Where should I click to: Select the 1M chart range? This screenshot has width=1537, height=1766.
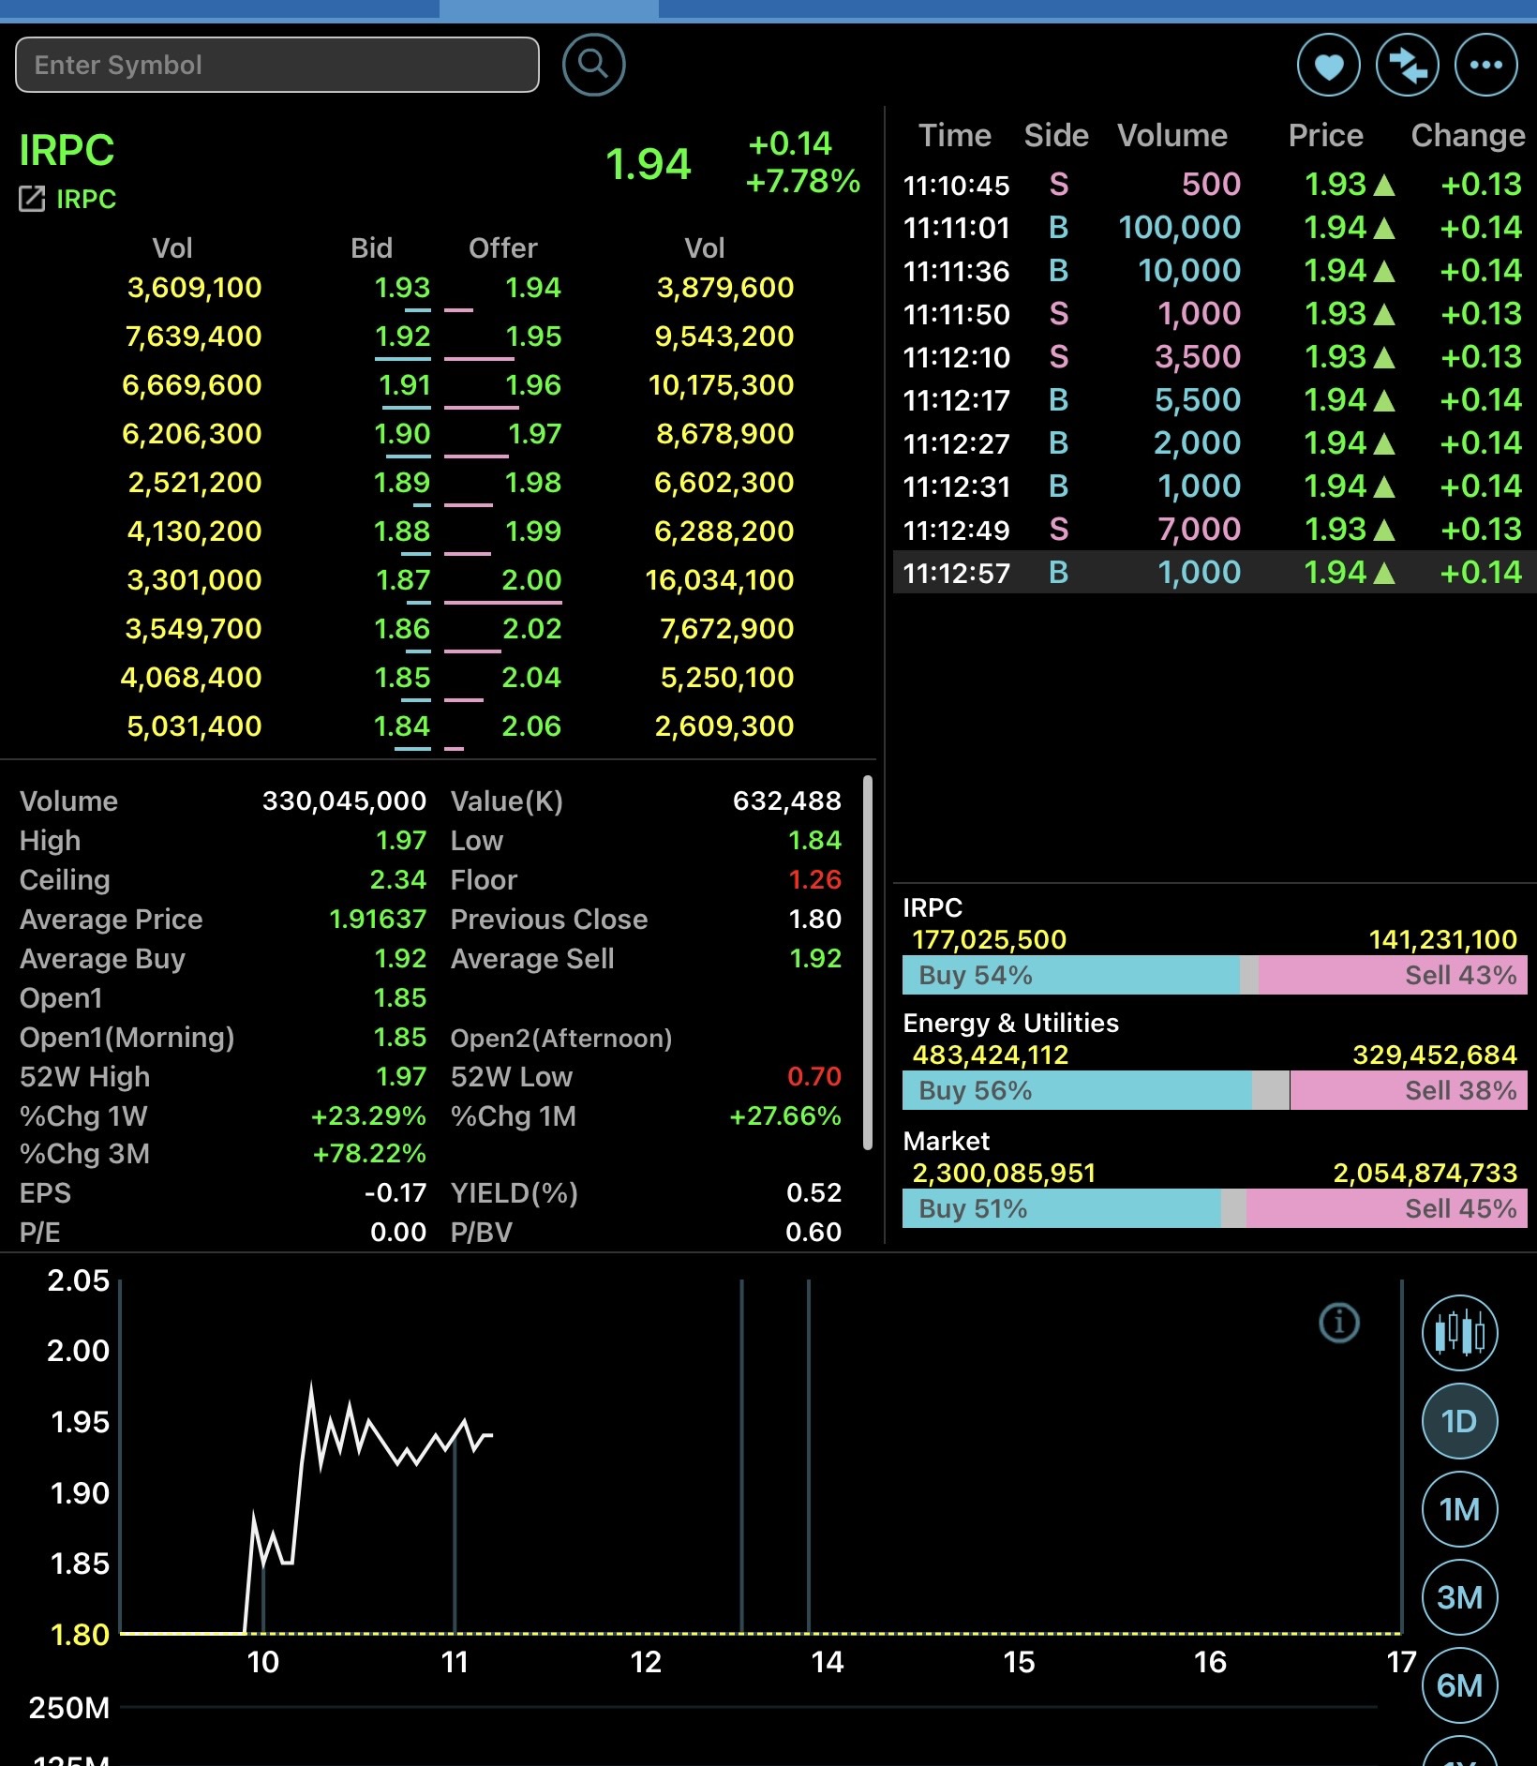(x=1459, y=1509)
